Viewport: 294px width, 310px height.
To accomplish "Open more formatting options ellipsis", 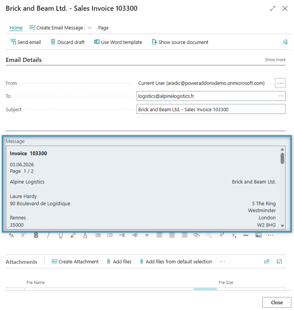I will (270, 235).
